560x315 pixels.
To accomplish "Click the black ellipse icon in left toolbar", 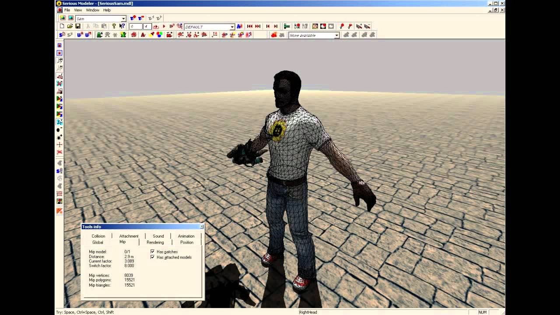I will 59,130.
